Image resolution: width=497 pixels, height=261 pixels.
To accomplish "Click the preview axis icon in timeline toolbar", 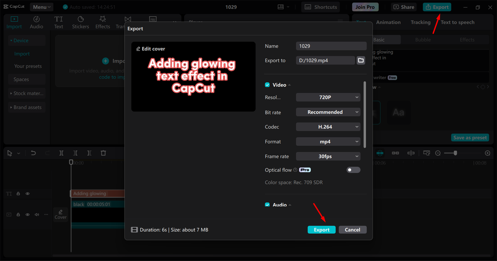I will [411, 153].
